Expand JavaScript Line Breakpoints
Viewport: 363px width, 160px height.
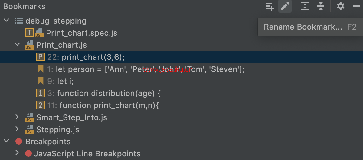[17, 154]
